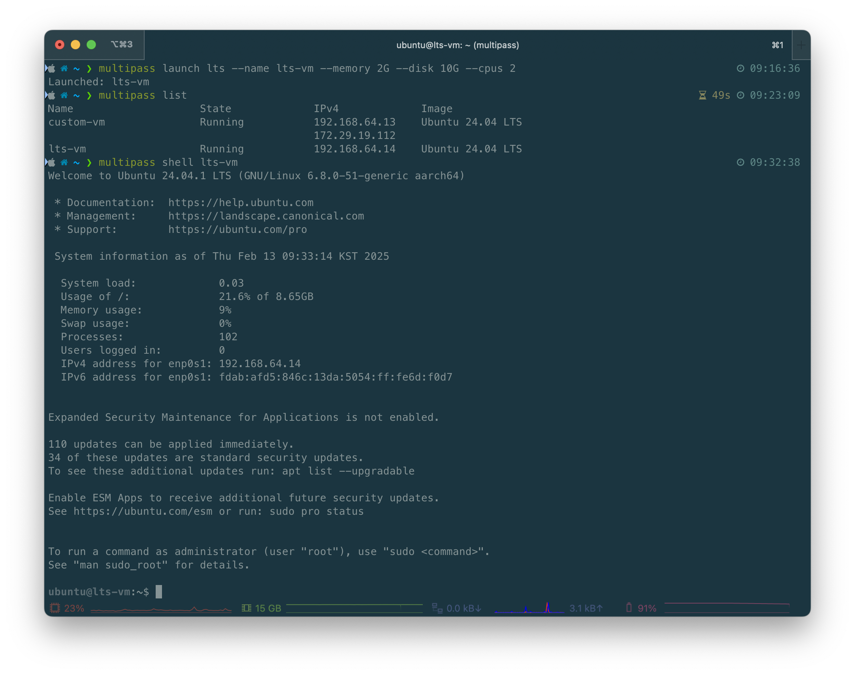Image resolution: width=855 pixels, height=675 pixels.
Task: Click the network icon beside 0.0 kB
Action: 437,608
